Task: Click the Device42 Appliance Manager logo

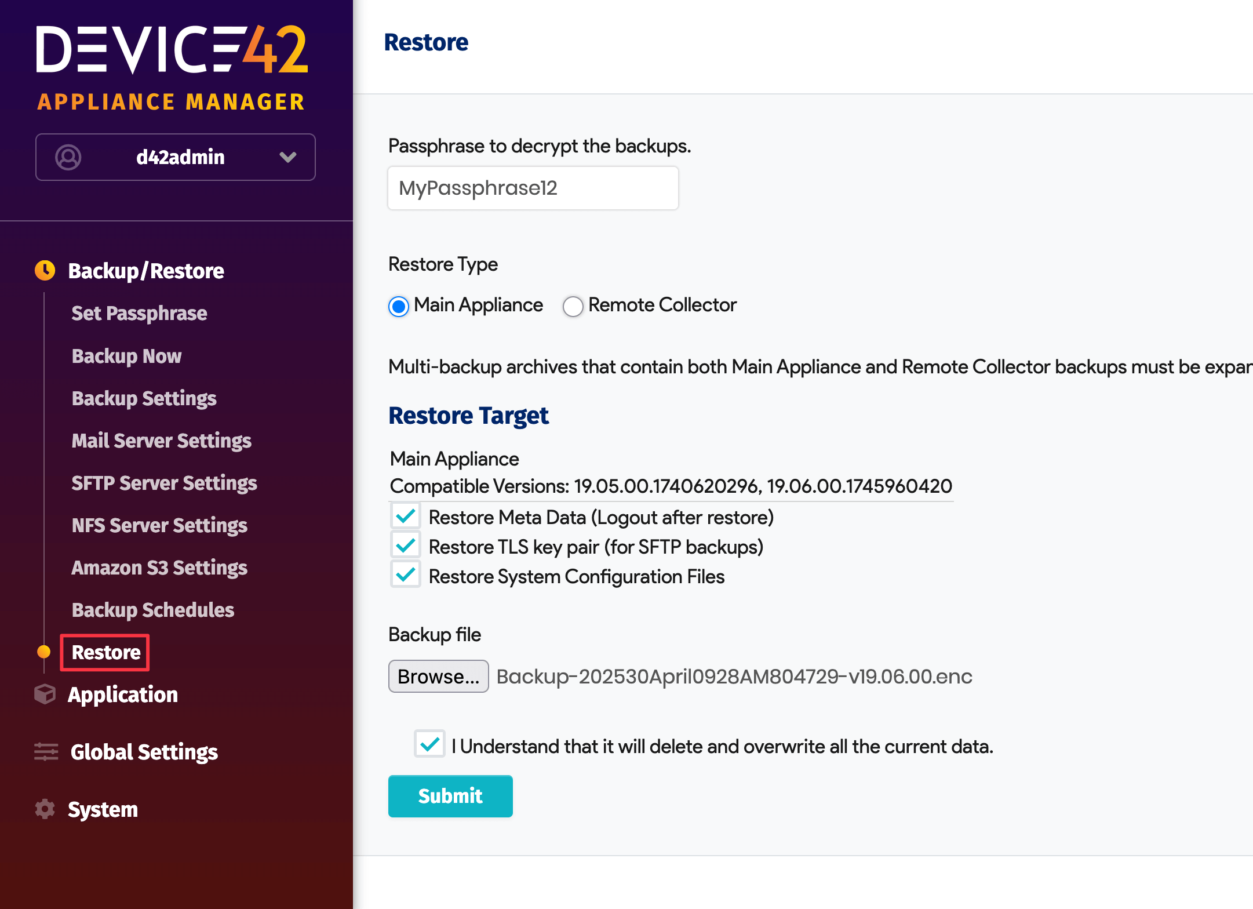Action: (x=172, y=67)
